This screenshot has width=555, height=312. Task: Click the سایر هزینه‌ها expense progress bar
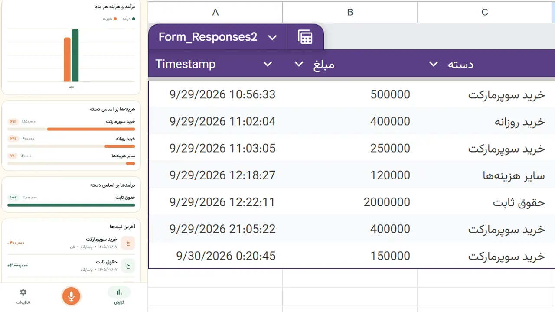pos(71,163)
